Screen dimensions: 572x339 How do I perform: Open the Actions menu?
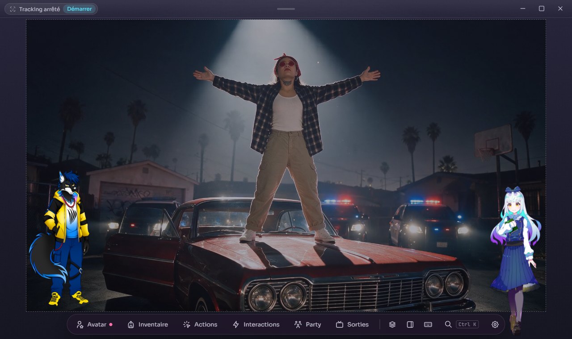(200, 324)
